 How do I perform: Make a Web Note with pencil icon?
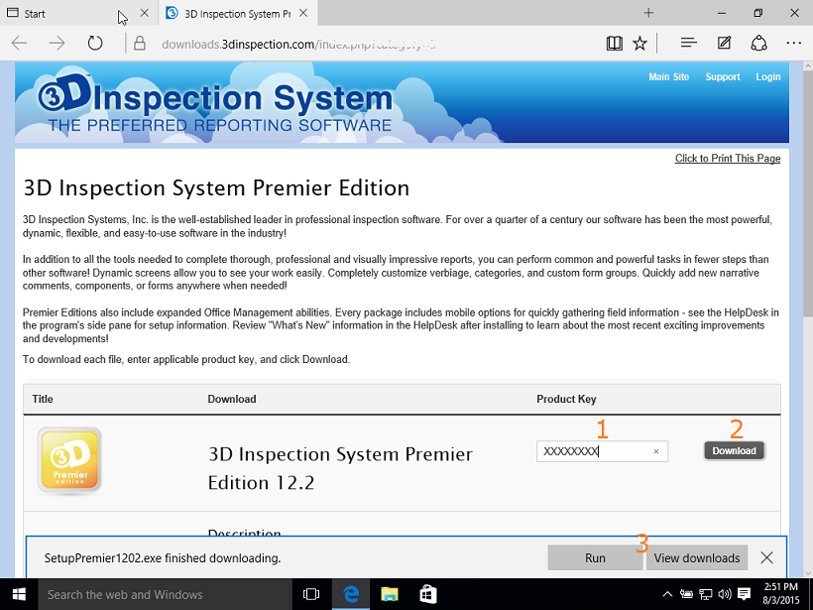click(x=724, y=43)
